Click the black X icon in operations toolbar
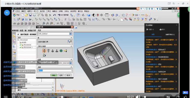The width and height of the screenshot is (190, 98). click(155, 19)
